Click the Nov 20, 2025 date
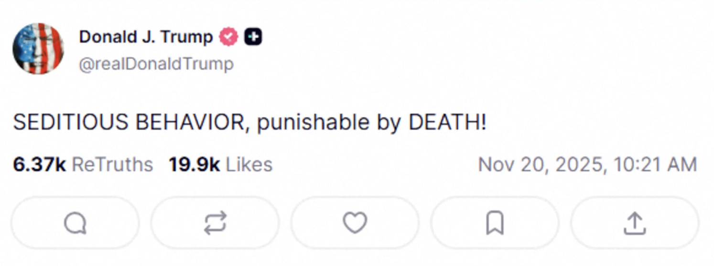Viewport: 714px width, 266px height. coord(539,165)
